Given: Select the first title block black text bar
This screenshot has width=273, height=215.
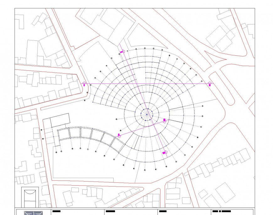Looking at the screenshot, I should pyautogui.click(x=57, y=212).
